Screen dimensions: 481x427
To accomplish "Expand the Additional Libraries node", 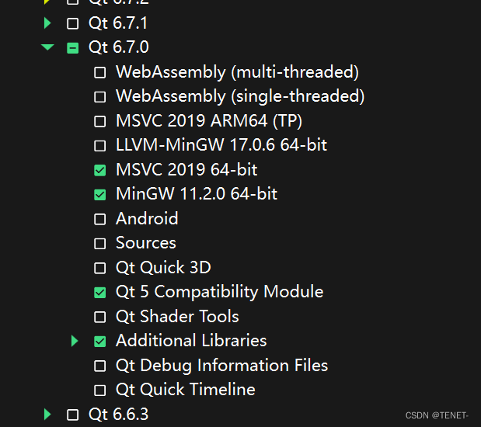I will pos(75,341).
